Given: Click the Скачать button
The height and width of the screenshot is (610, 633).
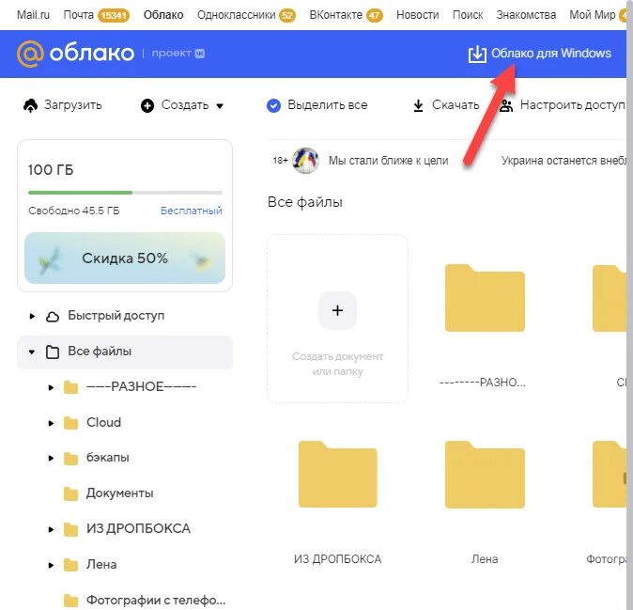Looking at the screenshot, I should [x=446, y=105].
